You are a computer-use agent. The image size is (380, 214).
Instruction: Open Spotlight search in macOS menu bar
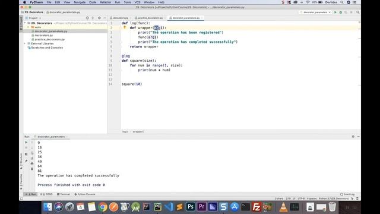[x=342, y=2]
